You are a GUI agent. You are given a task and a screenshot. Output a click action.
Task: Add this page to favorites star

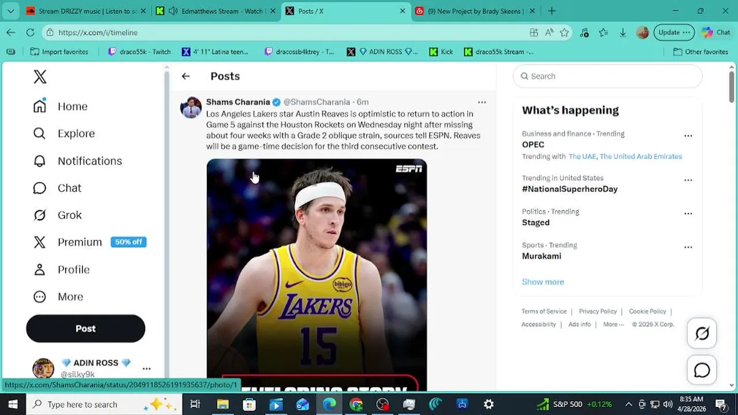pyautogui.click(x=564, y=33)
